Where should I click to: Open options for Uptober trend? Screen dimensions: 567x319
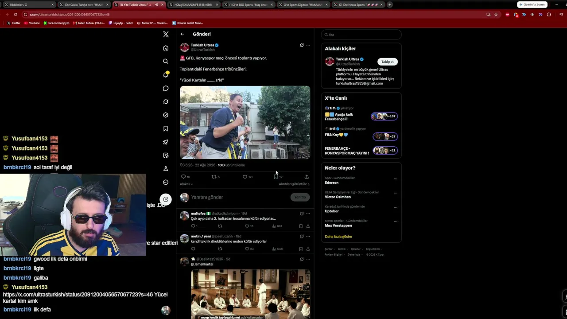click(396, 207)
